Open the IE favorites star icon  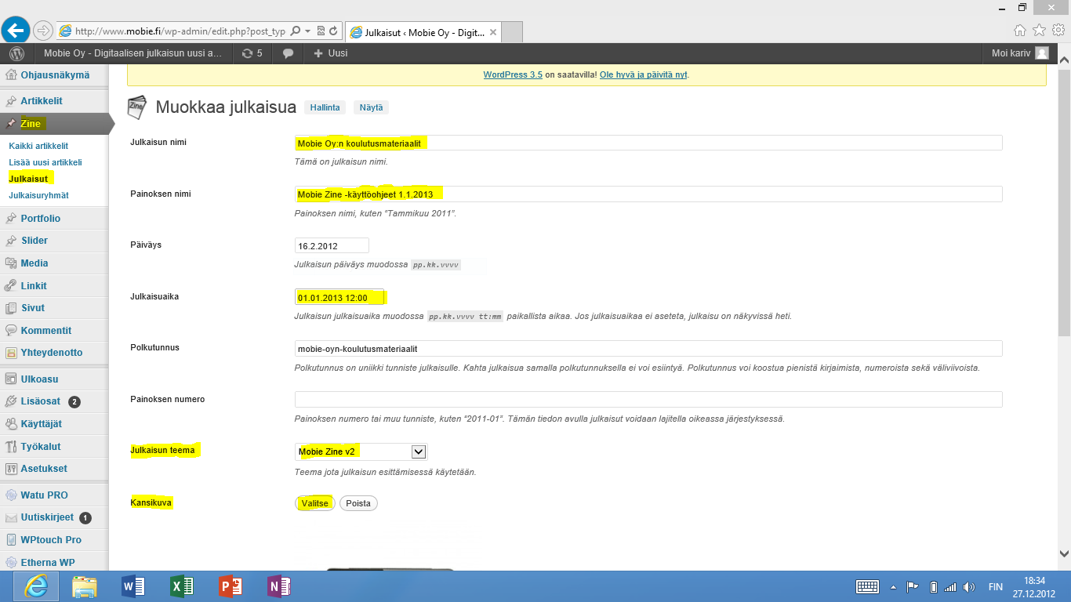point(1039,30)
